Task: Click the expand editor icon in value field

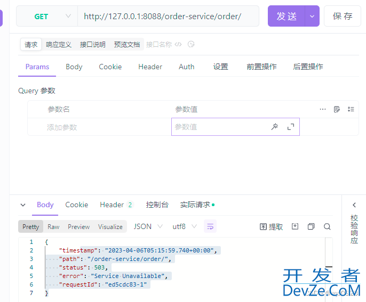Action: point(291,127)
